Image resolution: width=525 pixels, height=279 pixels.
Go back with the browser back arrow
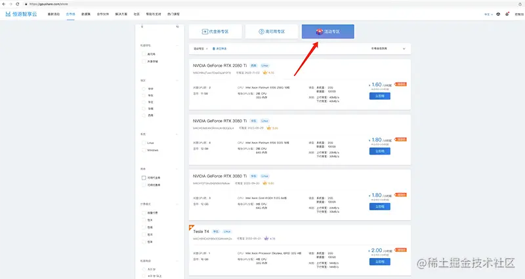click(4, 4)
